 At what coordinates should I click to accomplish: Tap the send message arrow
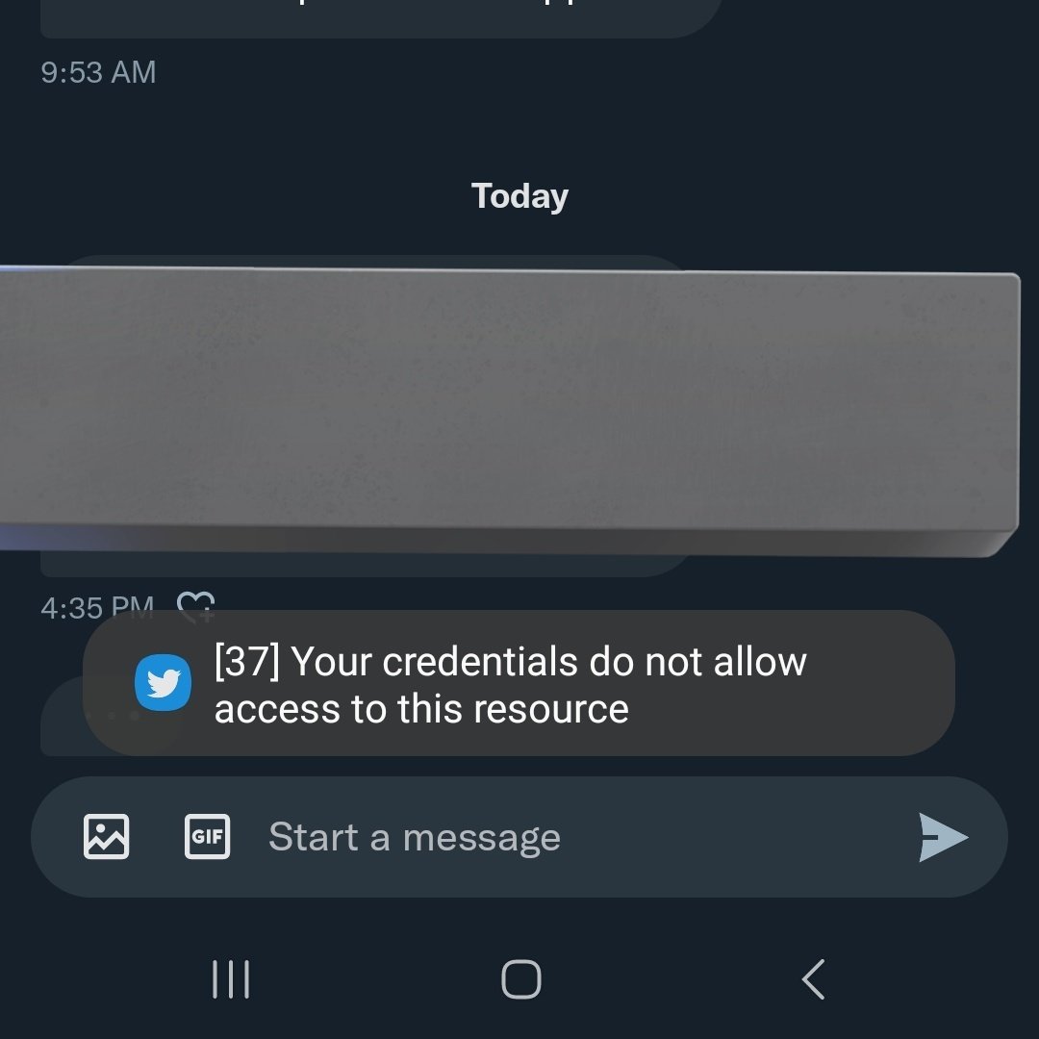pyautogui.click(x=943, y=838)
